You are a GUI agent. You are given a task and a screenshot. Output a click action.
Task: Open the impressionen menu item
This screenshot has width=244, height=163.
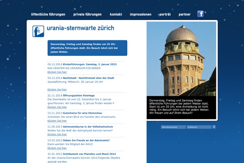[x=141, y=14]
